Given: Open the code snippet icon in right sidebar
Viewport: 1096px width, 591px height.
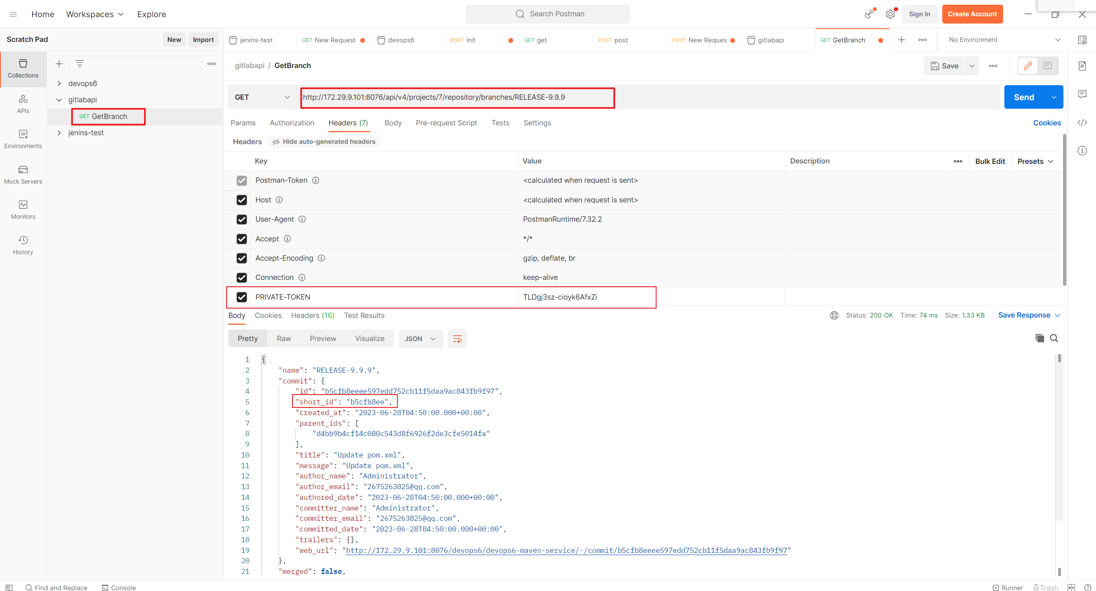Looking at the screenshot, I should click(1082, 122).
